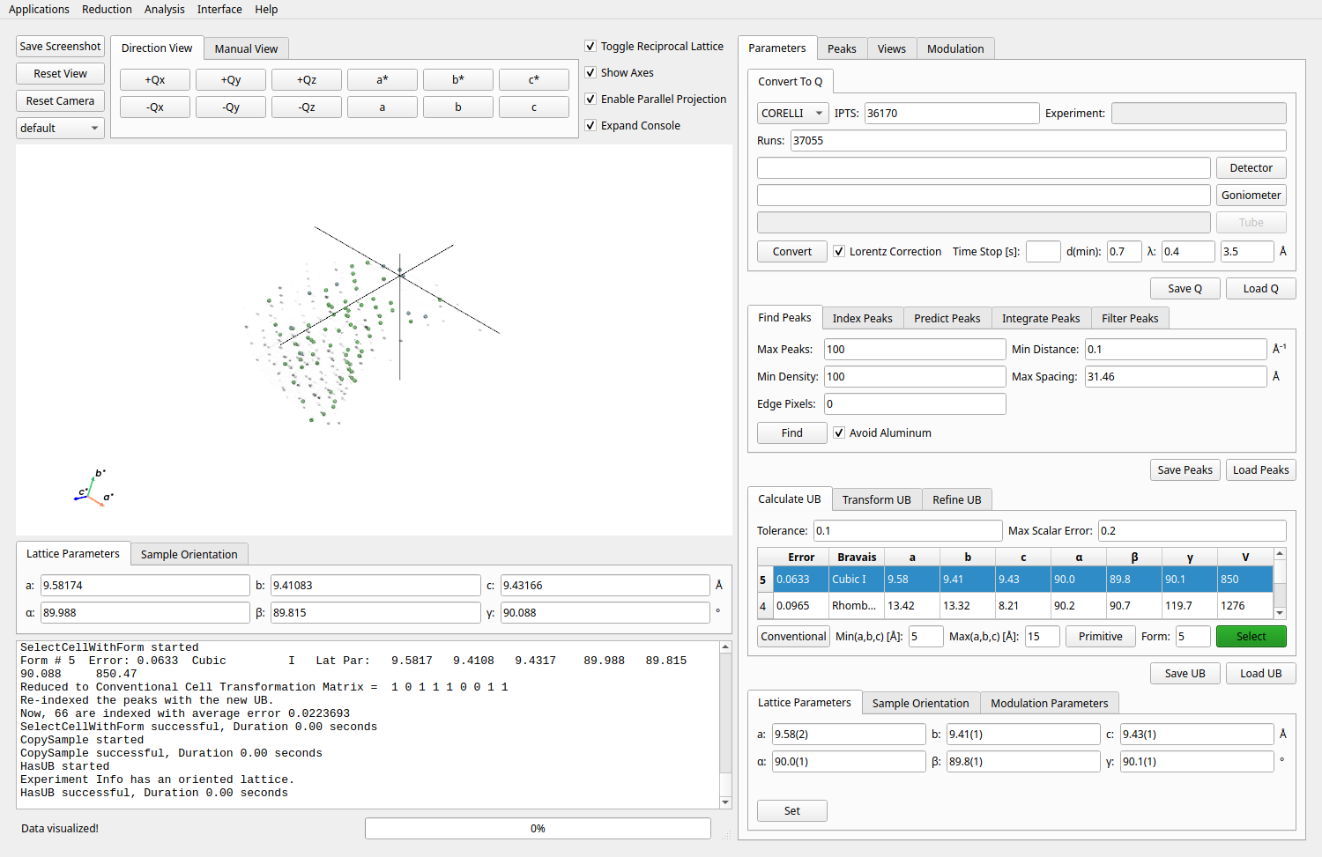Click the Tolerance input field

[908, 530]
